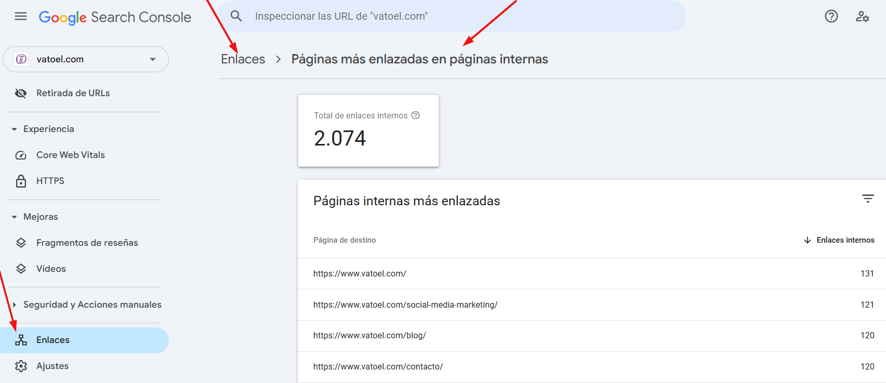
Task: Click the filter rows icon
Action: (x=867, y=199)
